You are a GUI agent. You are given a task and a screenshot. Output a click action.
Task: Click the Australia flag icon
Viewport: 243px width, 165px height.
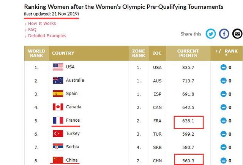coord(58,80)
